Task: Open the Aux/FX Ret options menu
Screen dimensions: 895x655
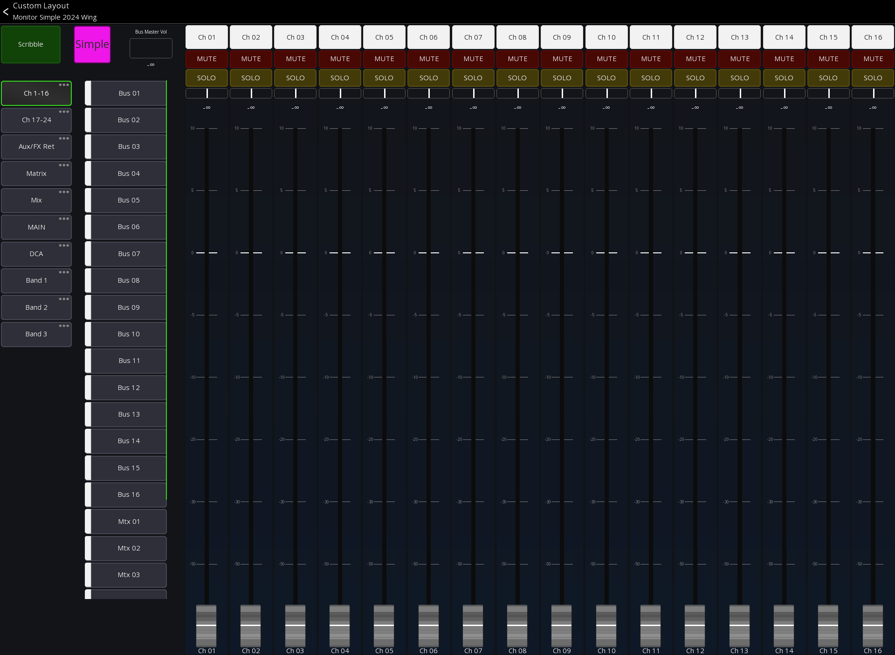Action: 64,139
